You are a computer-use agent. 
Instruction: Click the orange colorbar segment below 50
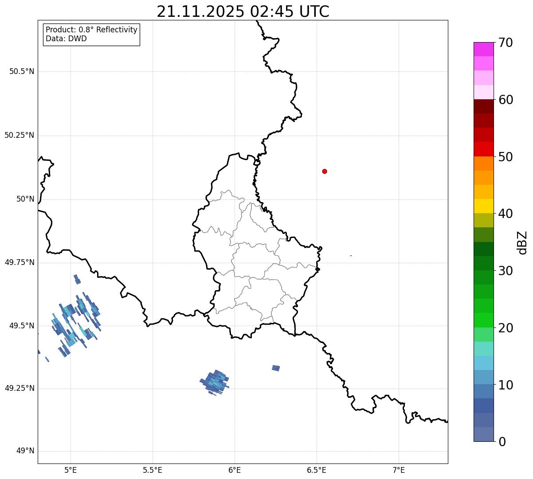pos(483,164)
